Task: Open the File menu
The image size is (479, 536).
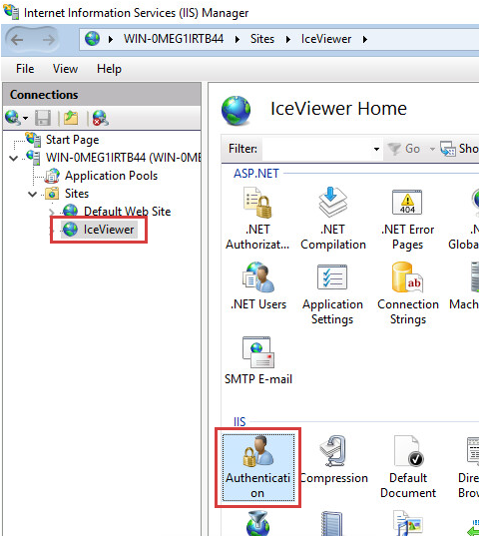Action: [25, 69]
